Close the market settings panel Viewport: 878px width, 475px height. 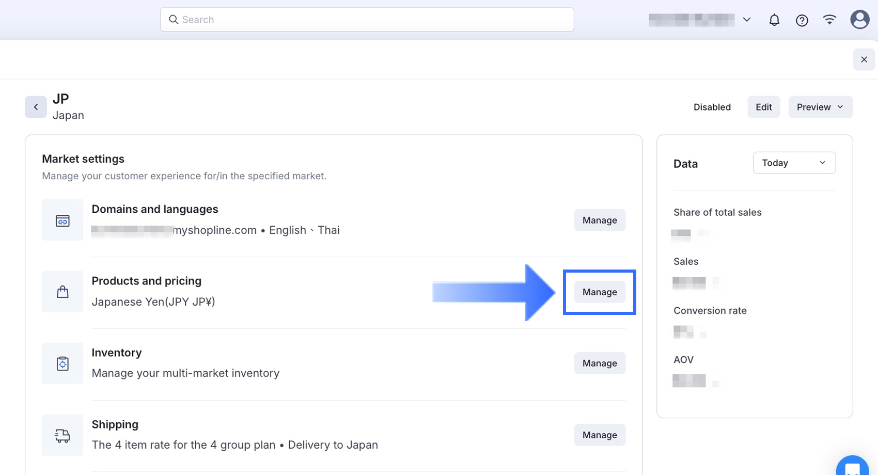[864, 59]
